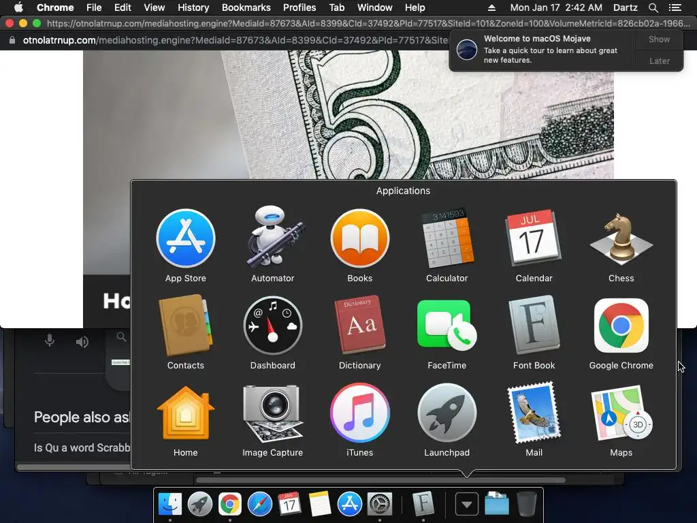Open the Edit menu
The height and width of the screenshot is (523, 697).
123,7
